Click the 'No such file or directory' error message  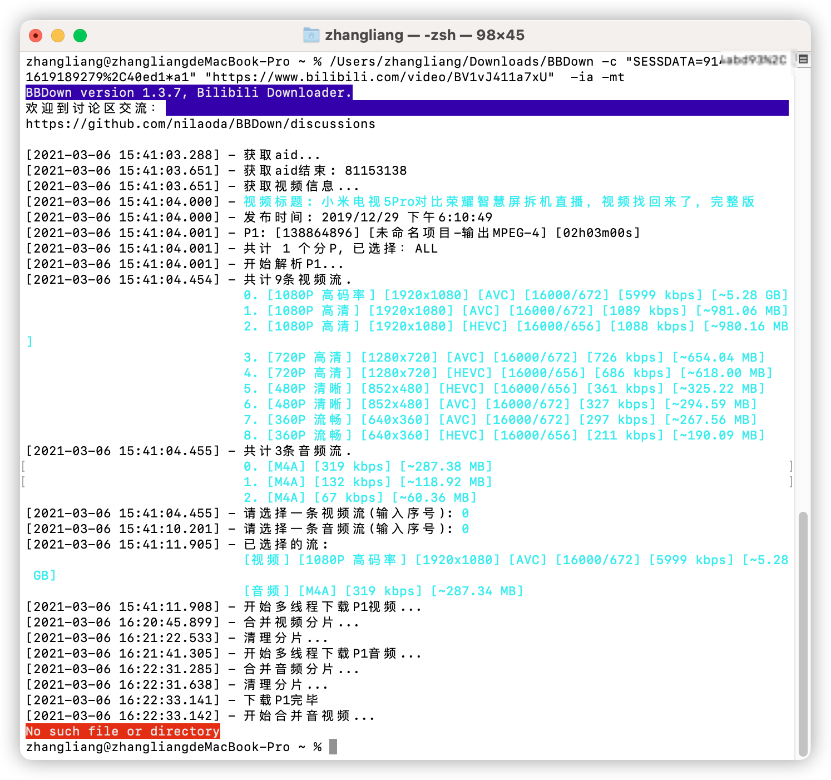click(x=122, y=731)
